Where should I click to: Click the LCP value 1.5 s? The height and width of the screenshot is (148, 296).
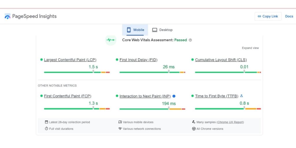coord(93,67)
